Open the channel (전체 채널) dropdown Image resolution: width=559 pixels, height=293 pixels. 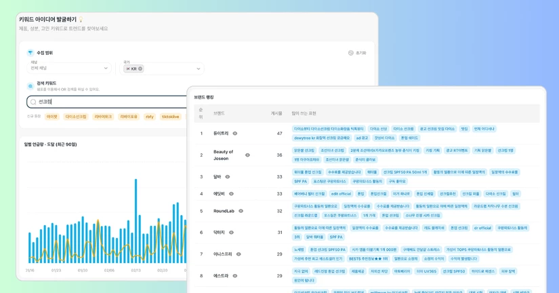coord(69,68)
